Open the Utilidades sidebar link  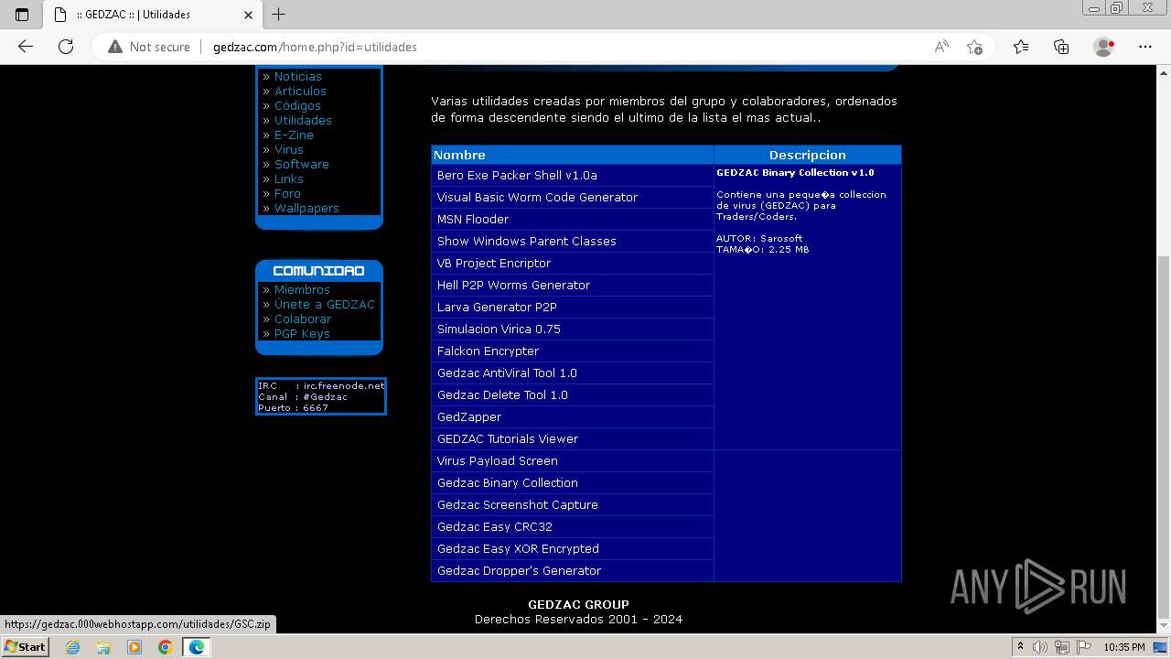pyautogui.click(x=303, y=120)
